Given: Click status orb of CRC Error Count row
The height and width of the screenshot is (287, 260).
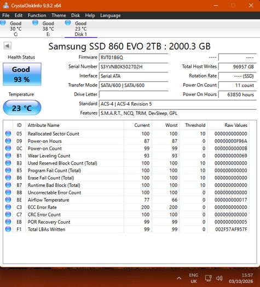Looking at the screenshot, I should click(8, 214).
